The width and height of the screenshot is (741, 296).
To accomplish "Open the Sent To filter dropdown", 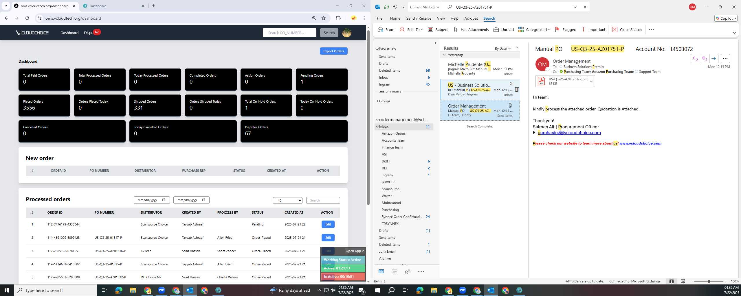I will (x=411, y=29).
